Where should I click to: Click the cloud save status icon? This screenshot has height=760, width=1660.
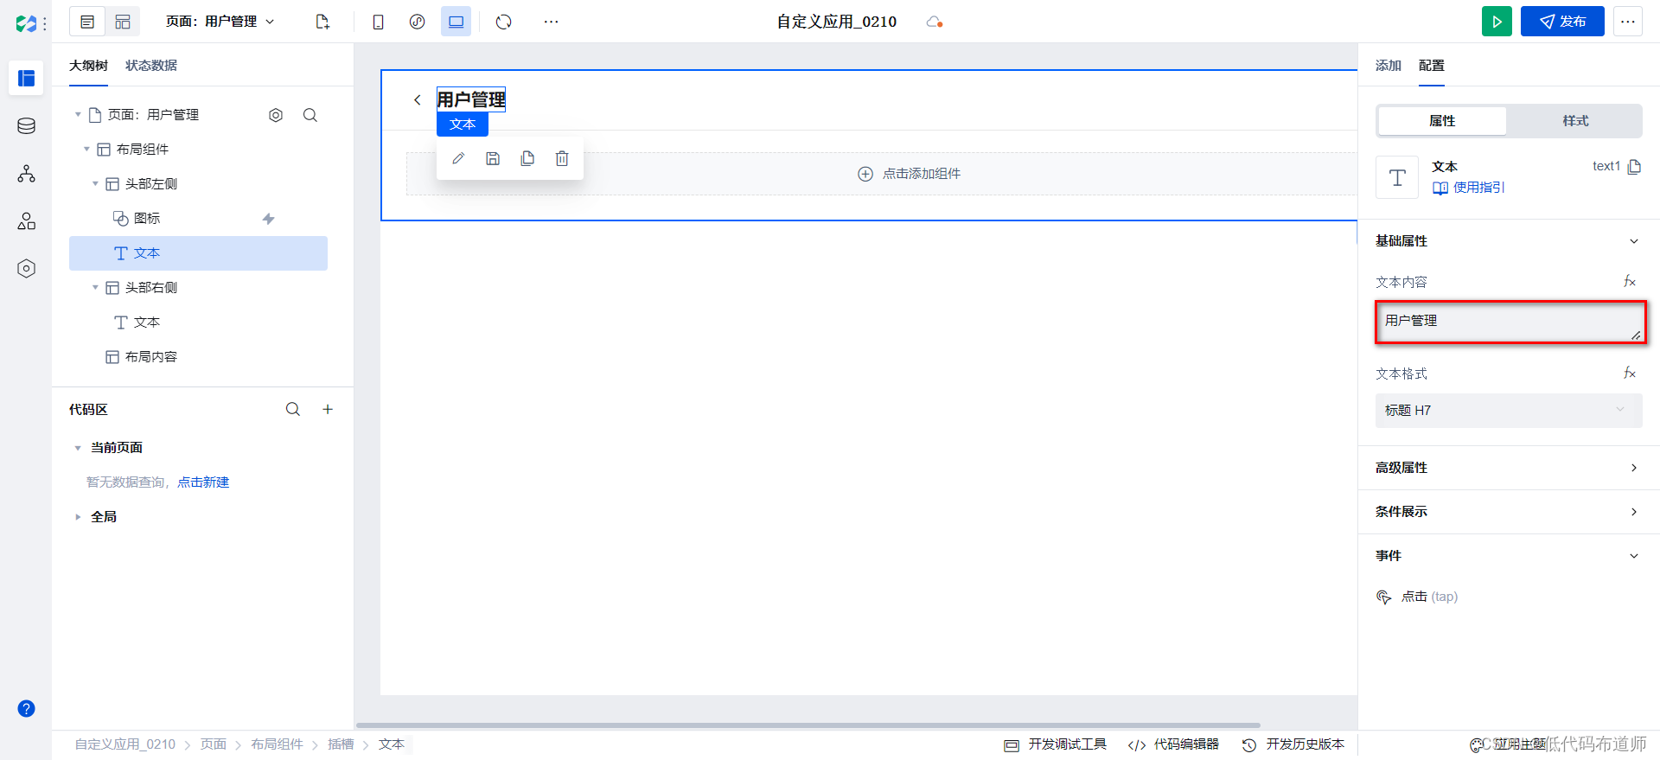click(934, 22)
